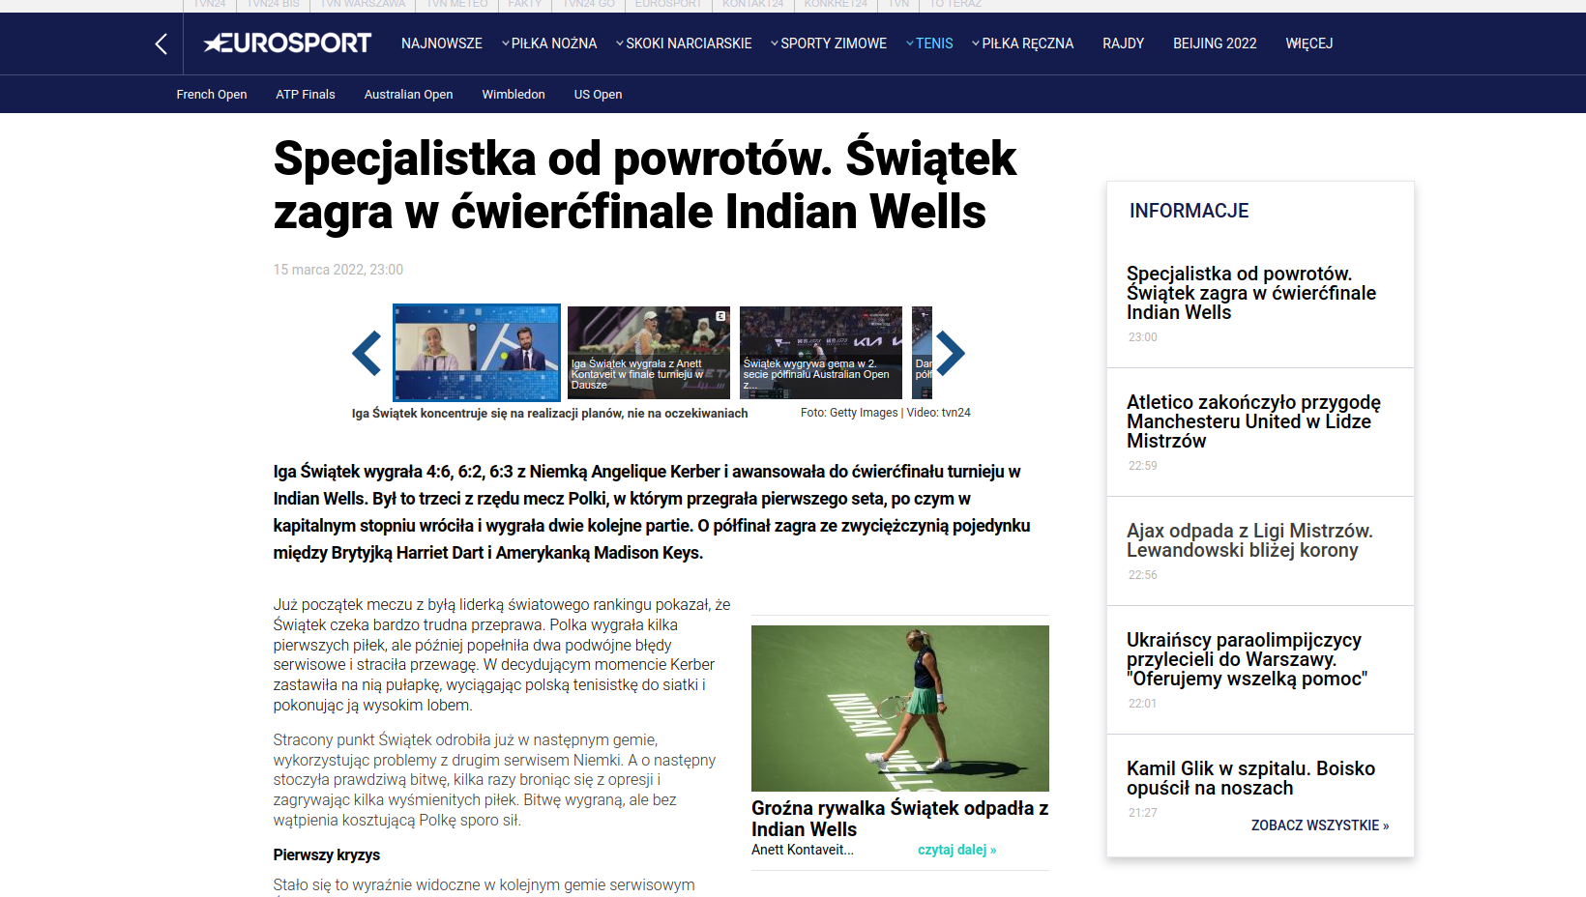
Task: Play the highlighted Iga Świątek interview video thumbnail
Action: [x=477, y=353]
